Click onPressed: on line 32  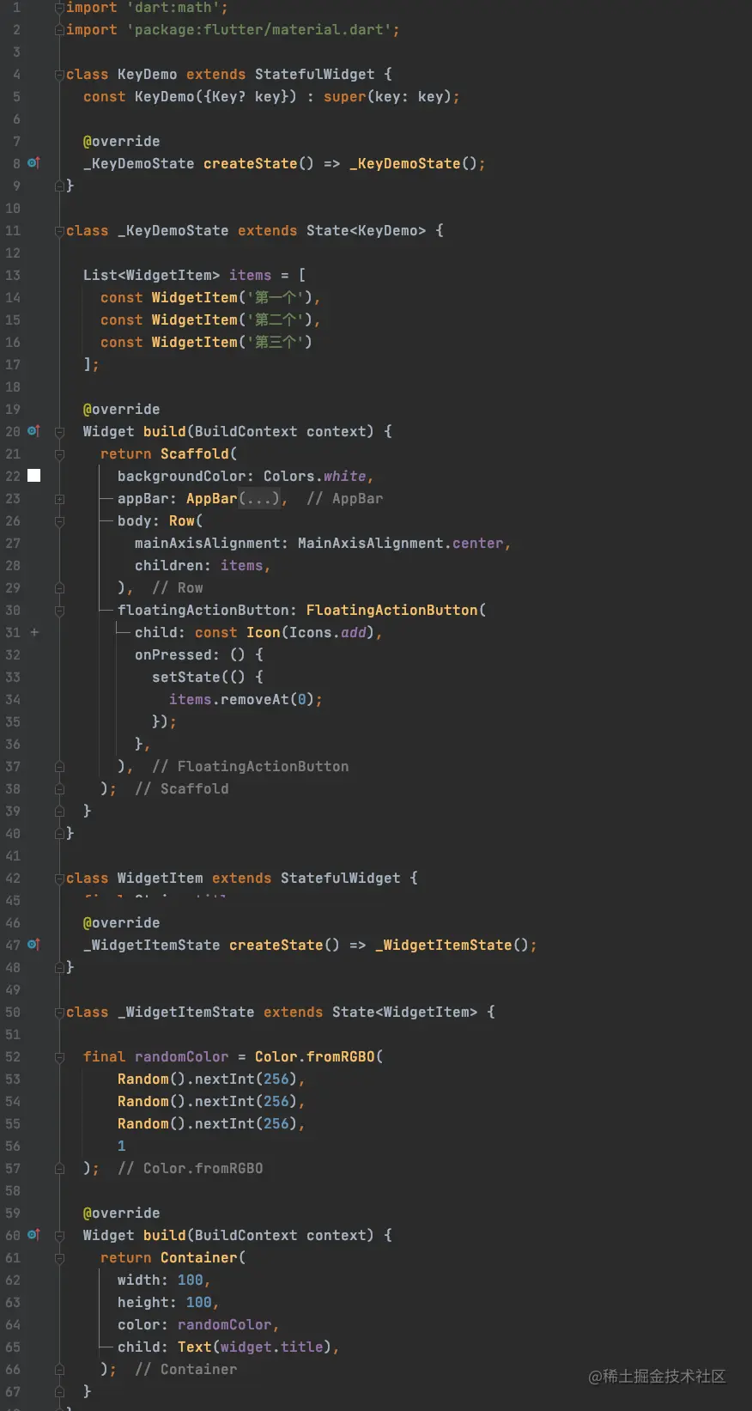(177, 654)
